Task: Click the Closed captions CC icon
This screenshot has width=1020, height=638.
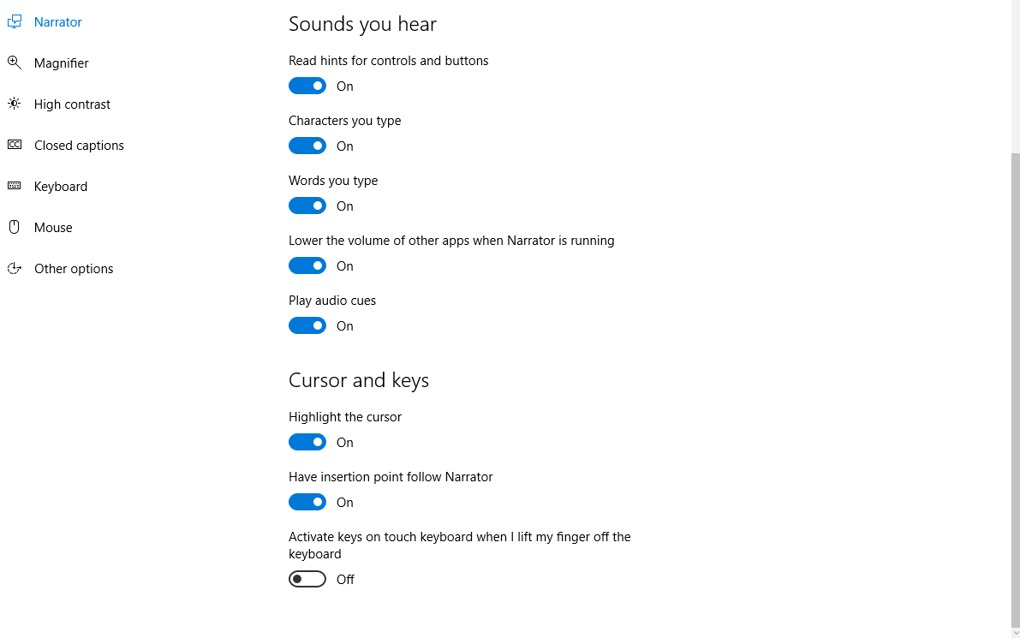Action: [15, 145]
